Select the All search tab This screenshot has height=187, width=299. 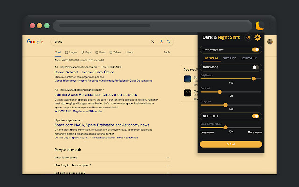tap(58, 52)
